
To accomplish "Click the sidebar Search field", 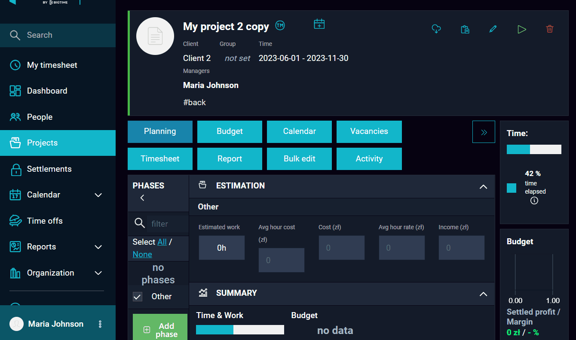I will [x=58, y=35].
